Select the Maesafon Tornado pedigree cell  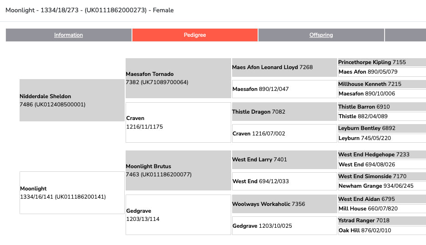[178, 78]
